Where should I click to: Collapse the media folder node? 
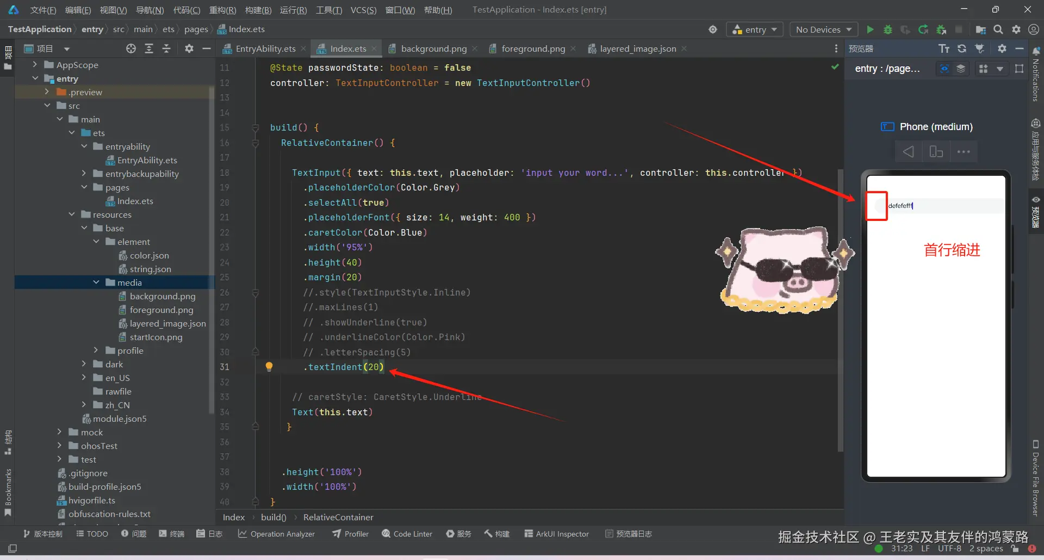coord(96,282)
